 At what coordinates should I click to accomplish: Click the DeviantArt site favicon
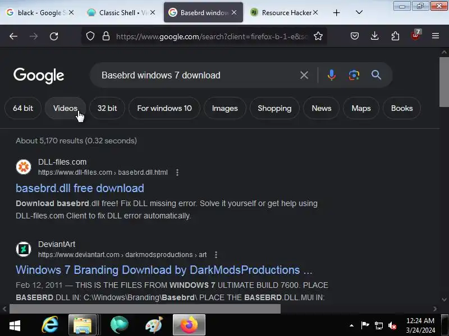click(x=24, y=249)
